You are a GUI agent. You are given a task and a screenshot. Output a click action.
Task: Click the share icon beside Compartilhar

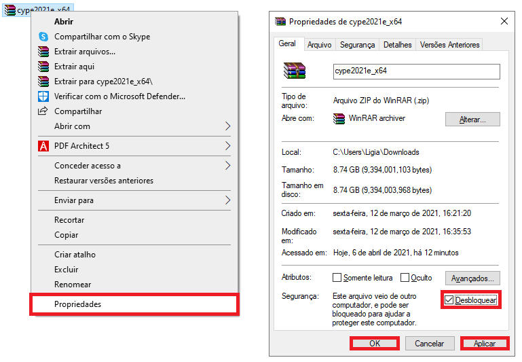[43, 111]
